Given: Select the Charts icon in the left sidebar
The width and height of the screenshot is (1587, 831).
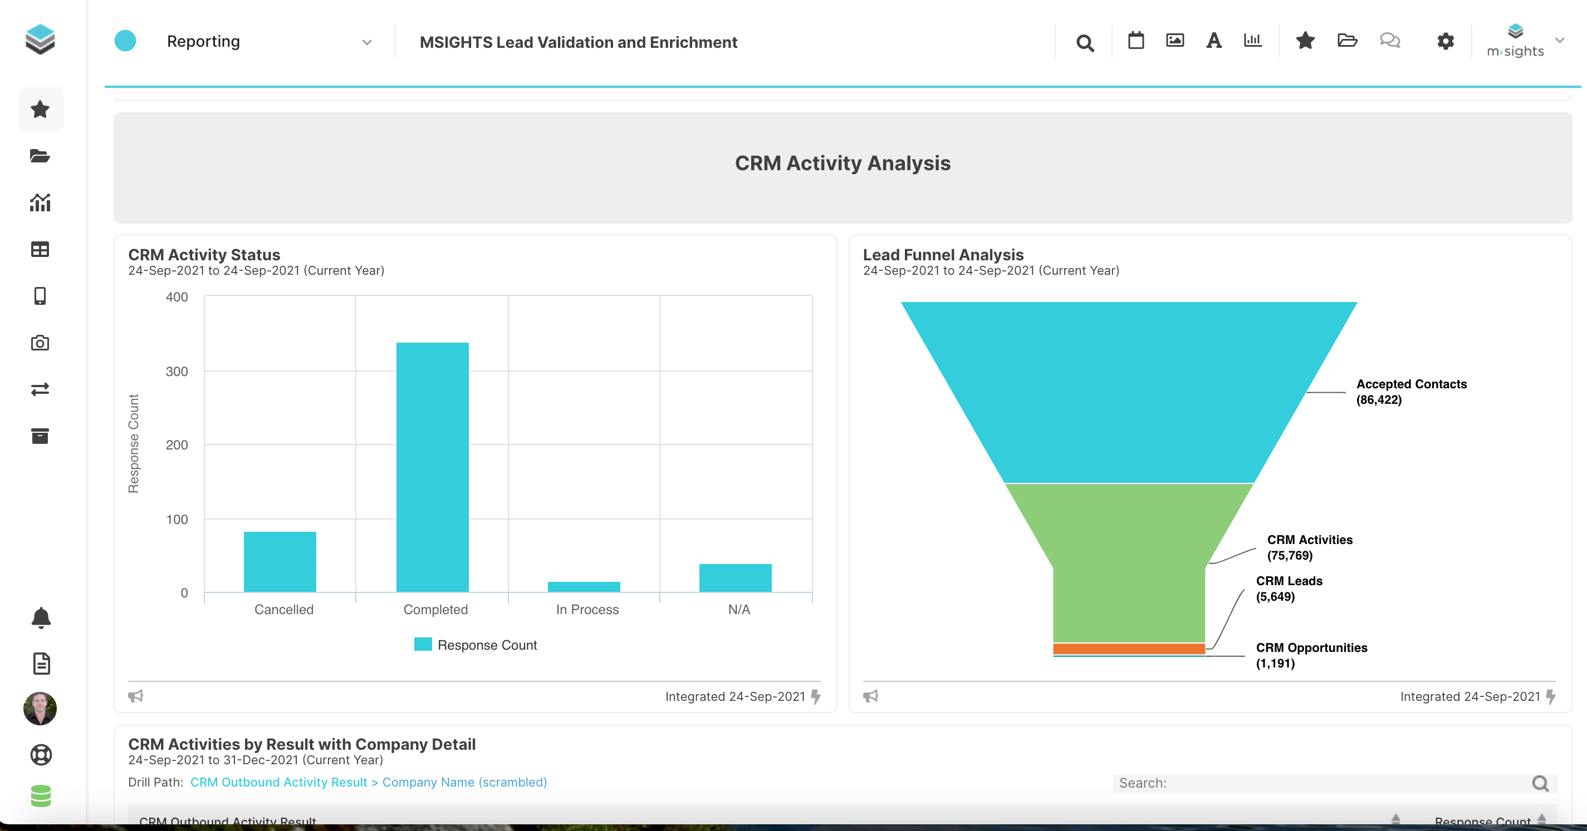Looking at the screenshot, I should click(x=41, y=202).
